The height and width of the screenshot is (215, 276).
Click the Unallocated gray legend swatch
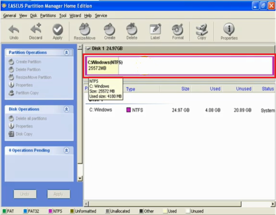[x=107, y=211]
